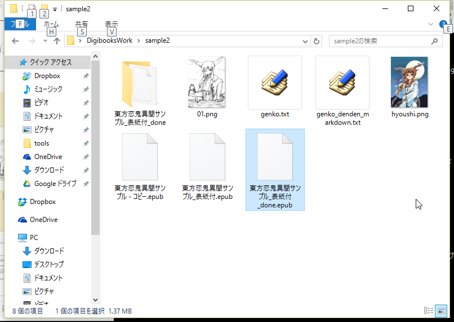Viewport: 454px width, 322px height.
Task: Switch to details view in status bar
Action: (x=429, y=311)
